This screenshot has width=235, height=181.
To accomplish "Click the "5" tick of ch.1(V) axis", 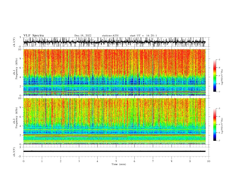I will point(21,38).
